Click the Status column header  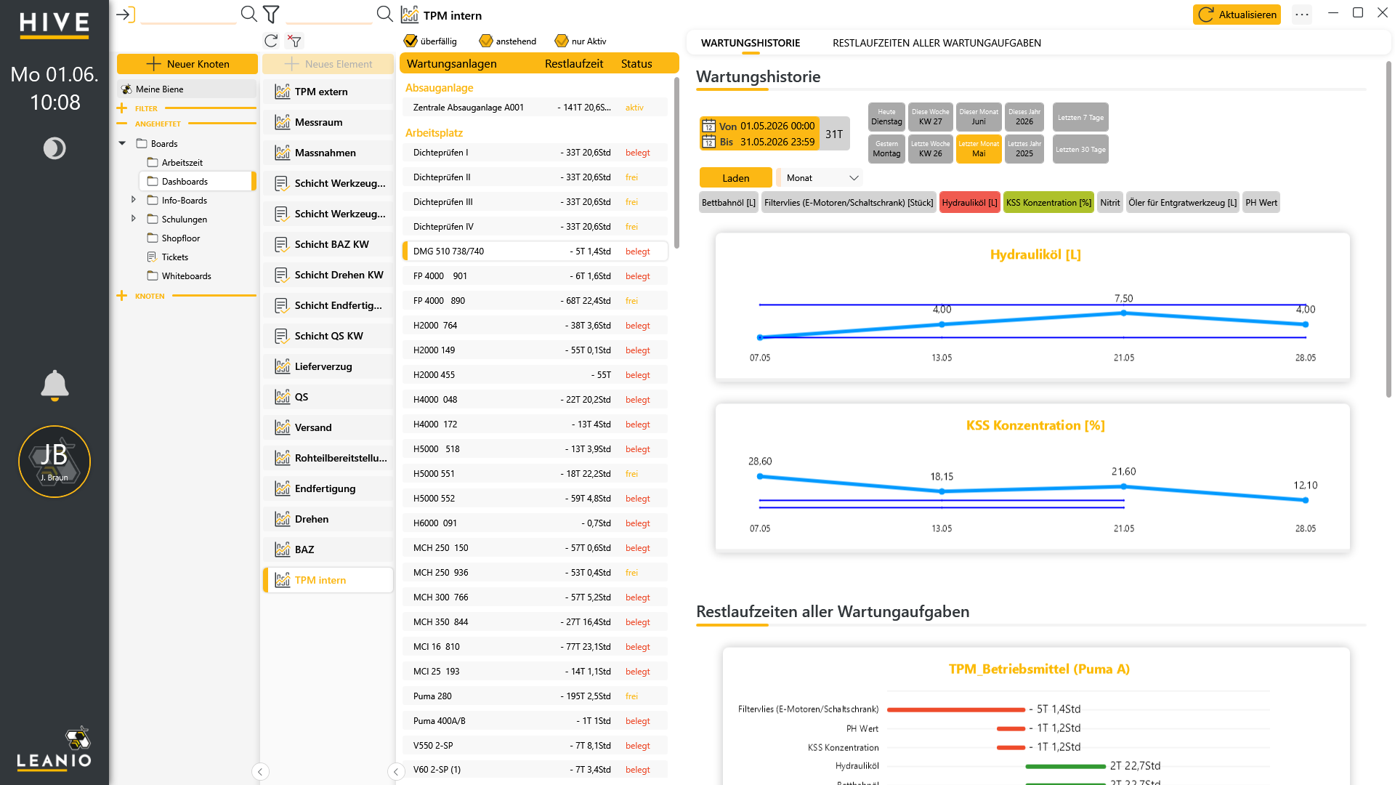coord(636,64)
